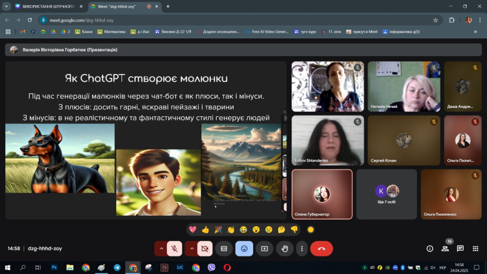Select Lubov Shtanderko's video tile
This screenshot has height=274, width=487.
[327, 140]
